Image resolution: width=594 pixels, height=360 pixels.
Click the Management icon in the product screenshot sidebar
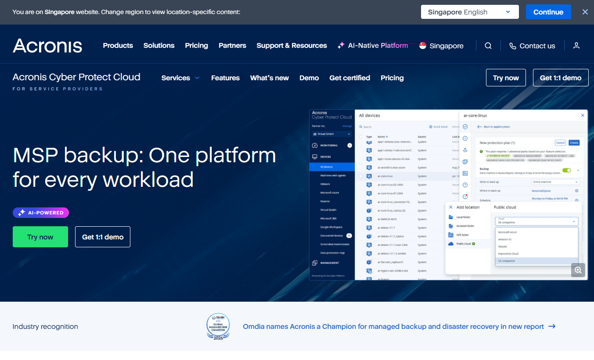(314, 263)
